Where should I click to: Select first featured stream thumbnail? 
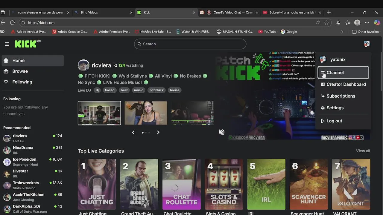point(99,113)
